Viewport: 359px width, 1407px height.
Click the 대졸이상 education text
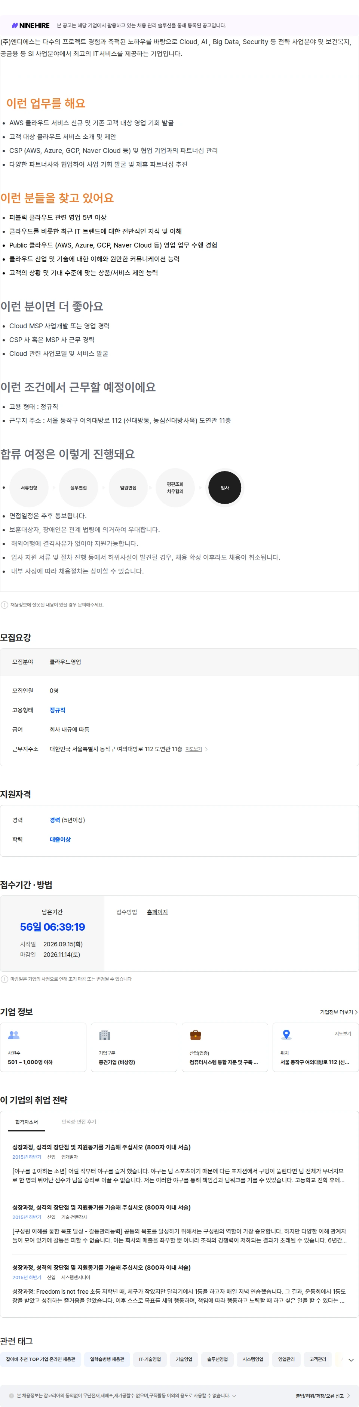pos(60,839)
